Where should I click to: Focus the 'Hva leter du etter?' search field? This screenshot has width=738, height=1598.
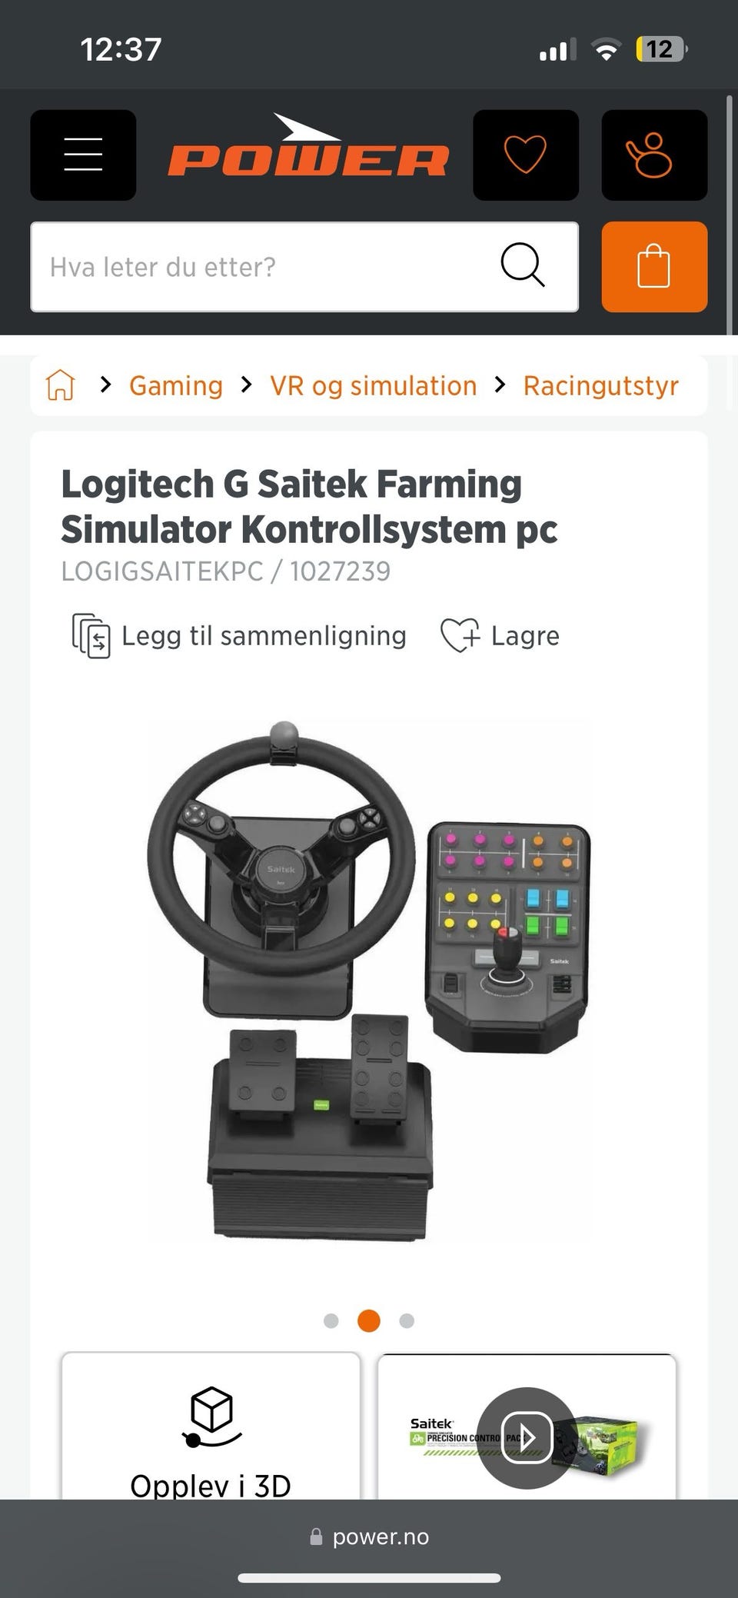tap(304, 267)
